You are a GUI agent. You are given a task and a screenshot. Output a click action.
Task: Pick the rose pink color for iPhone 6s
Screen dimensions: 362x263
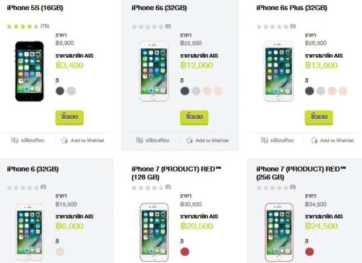click(218, 91)
